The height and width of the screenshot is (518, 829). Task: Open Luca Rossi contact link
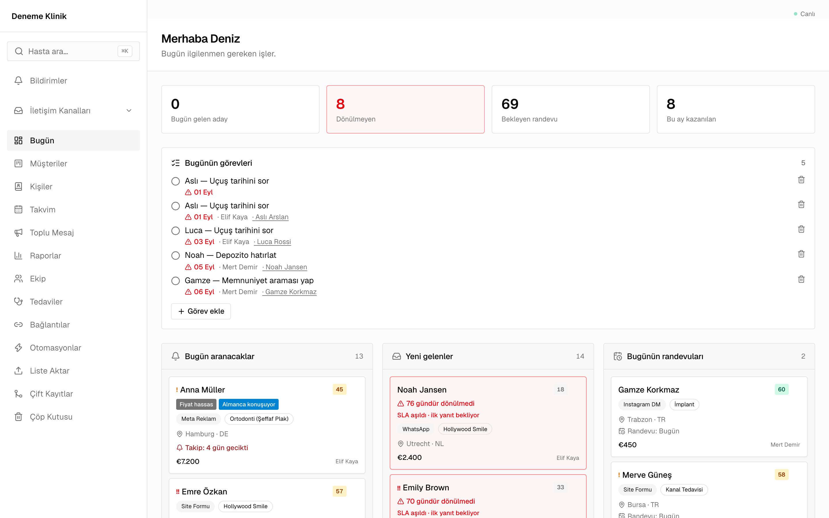(x=272, y=241)
